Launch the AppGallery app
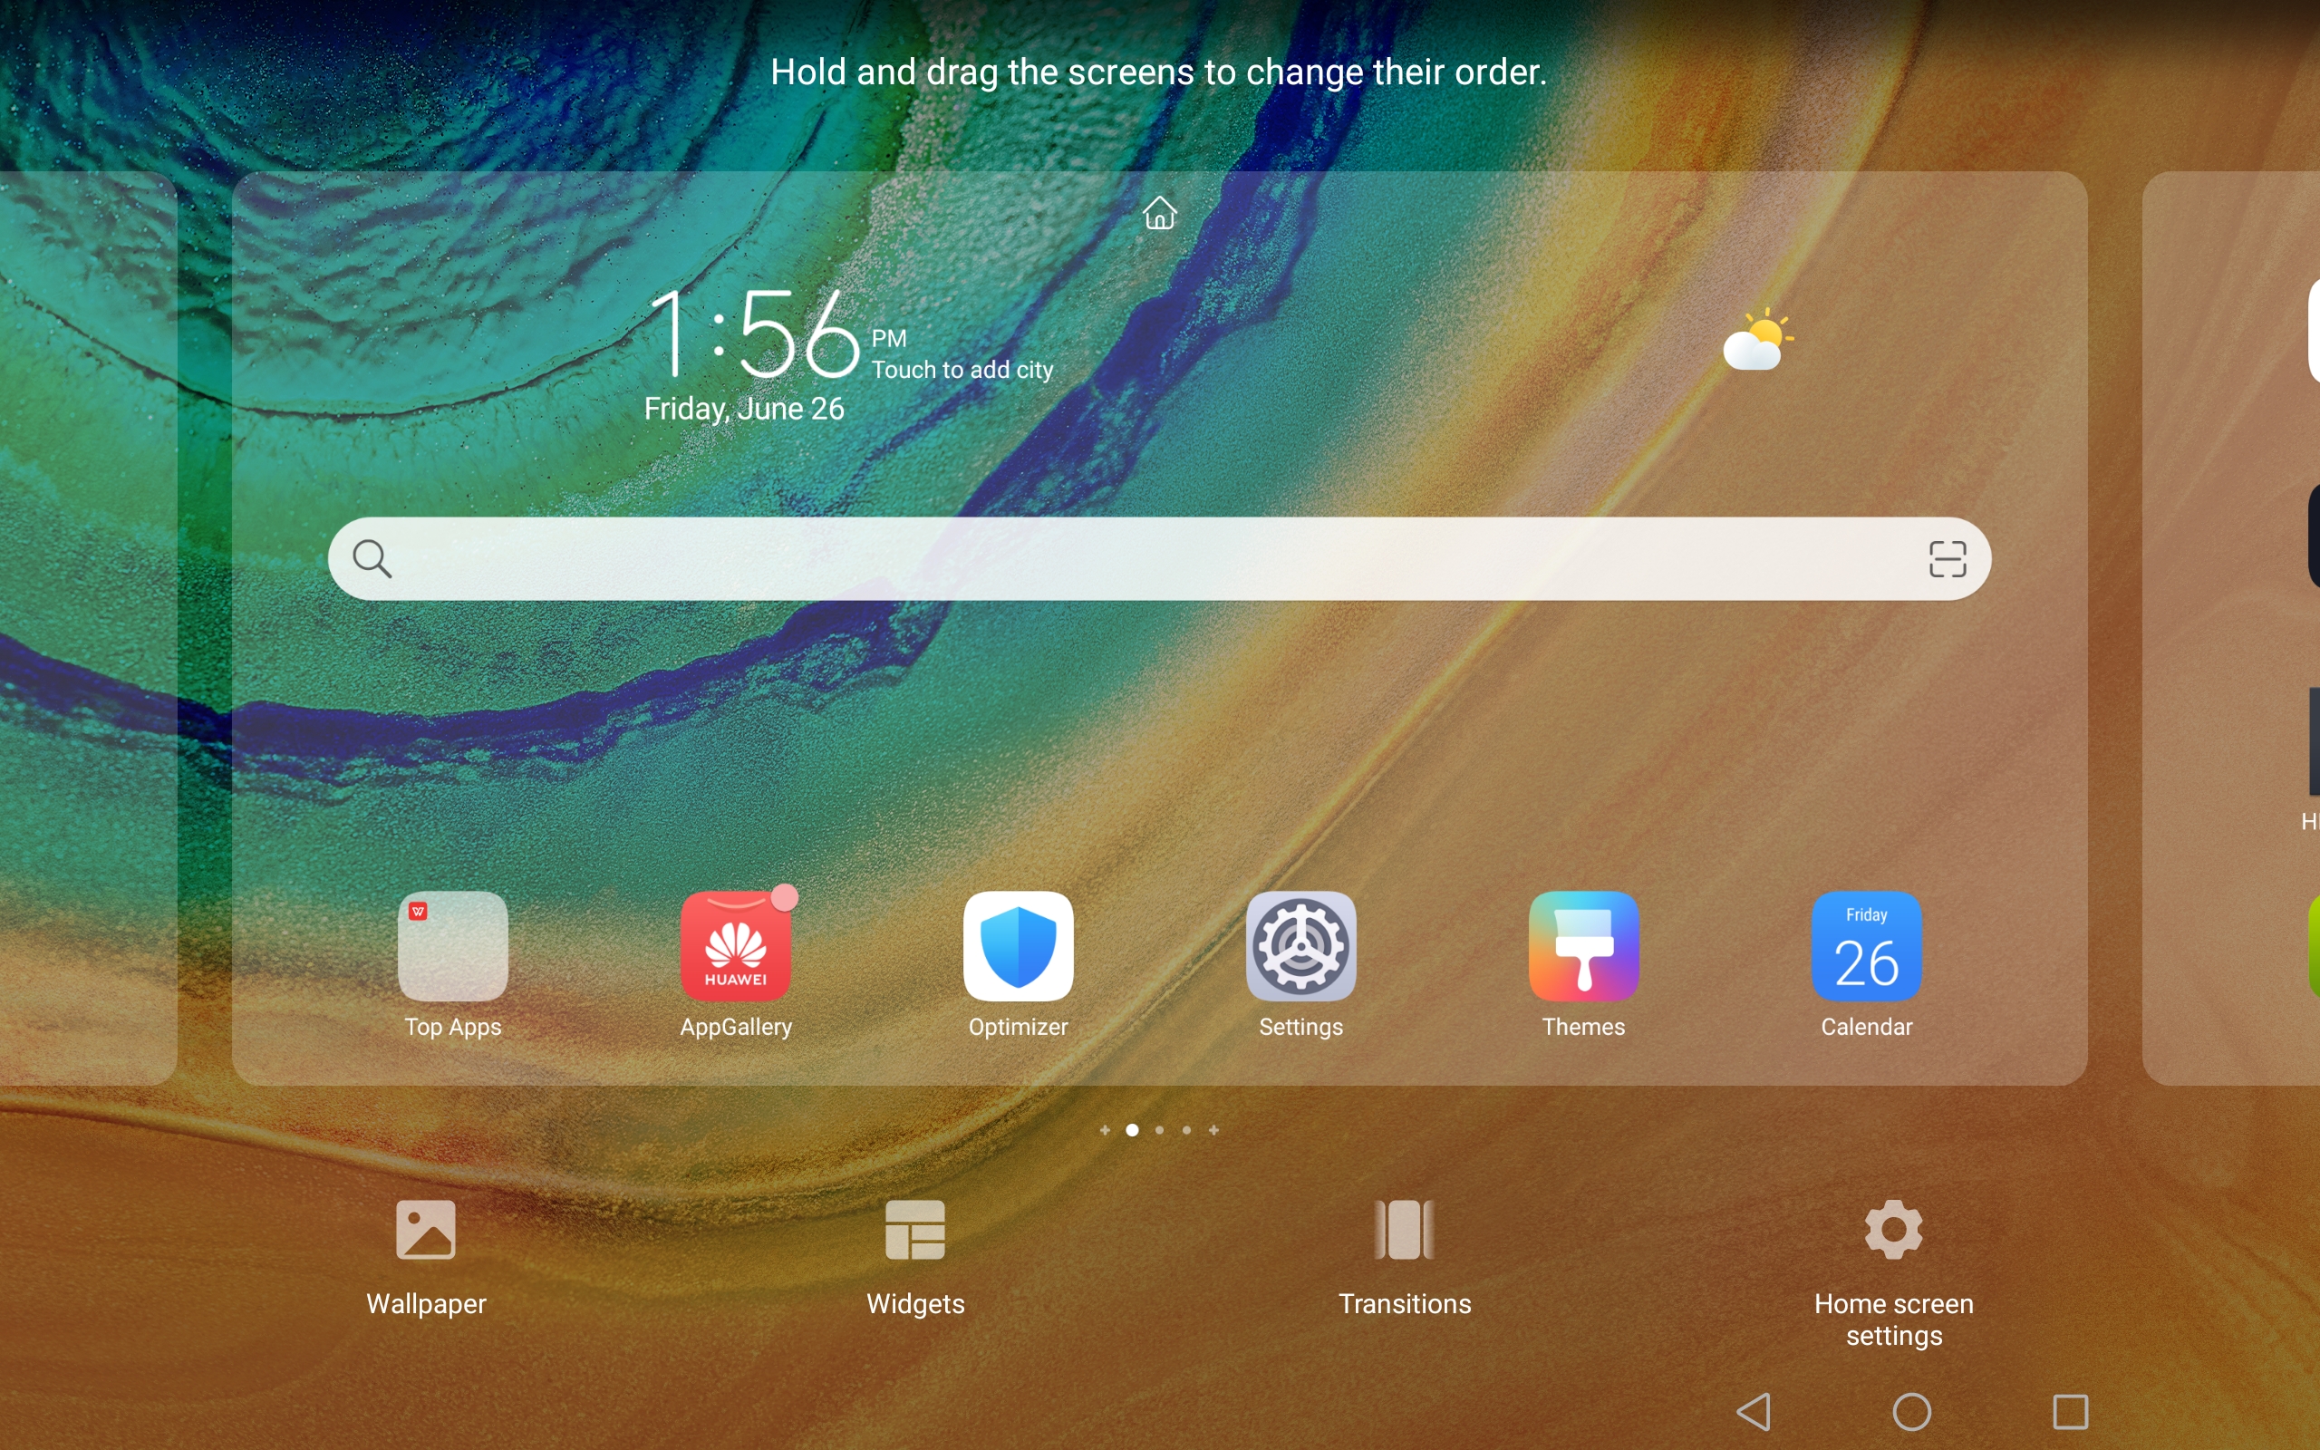 (735, 946)
